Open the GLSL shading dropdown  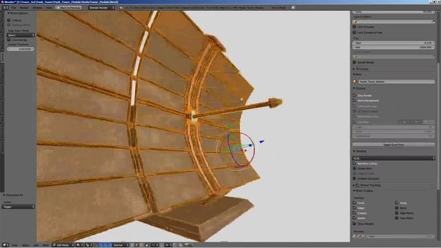click(393, 158)
